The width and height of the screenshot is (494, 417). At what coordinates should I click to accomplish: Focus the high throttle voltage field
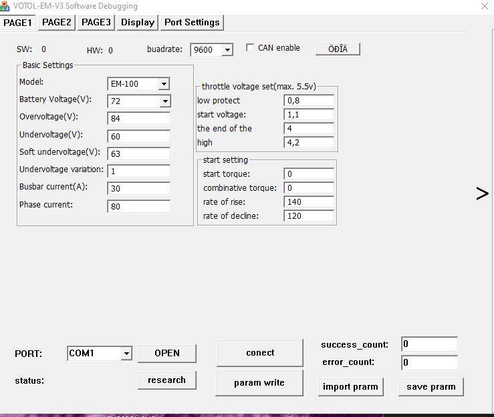click(x=309, y=143)
